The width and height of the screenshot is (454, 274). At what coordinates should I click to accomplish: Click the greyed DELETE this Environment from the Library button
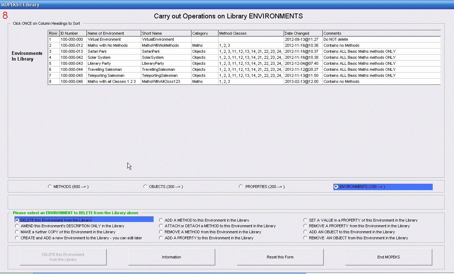[63, 257]
